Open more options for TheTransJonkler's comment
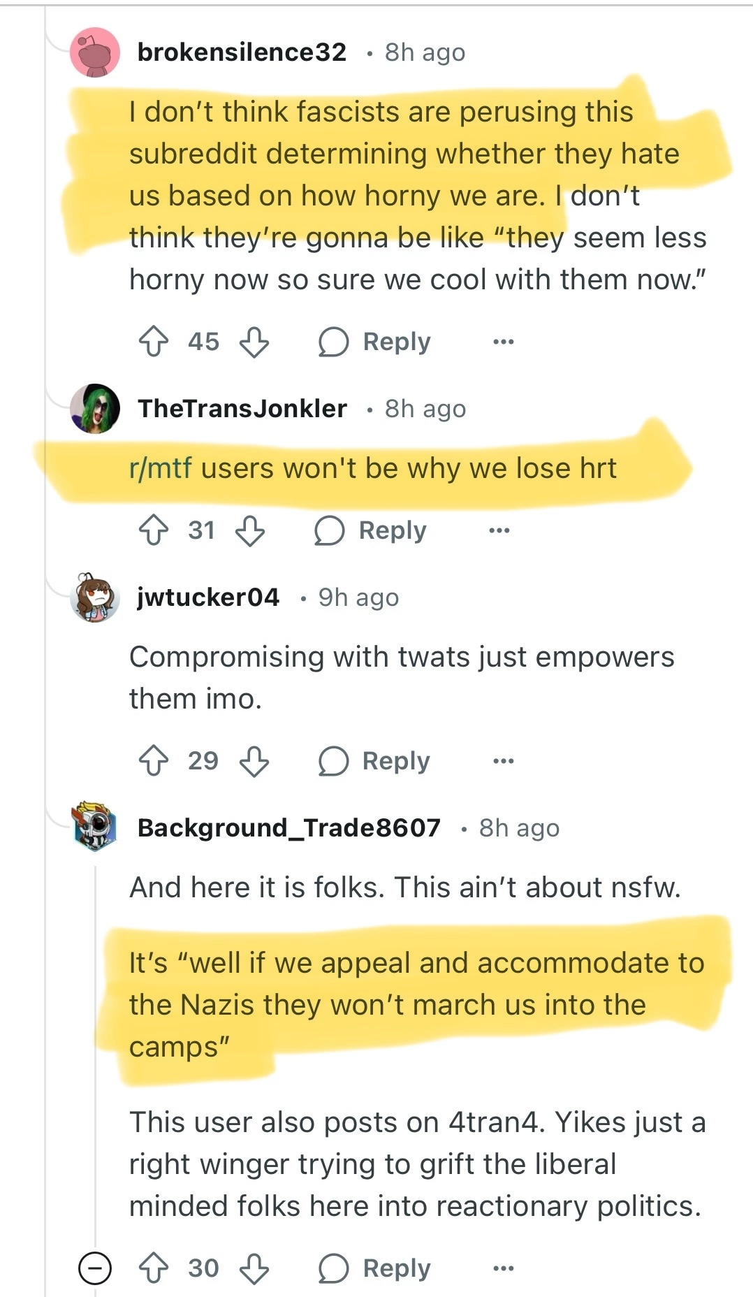This screenshot has height=1297, width=753. [x=499, y=530]
